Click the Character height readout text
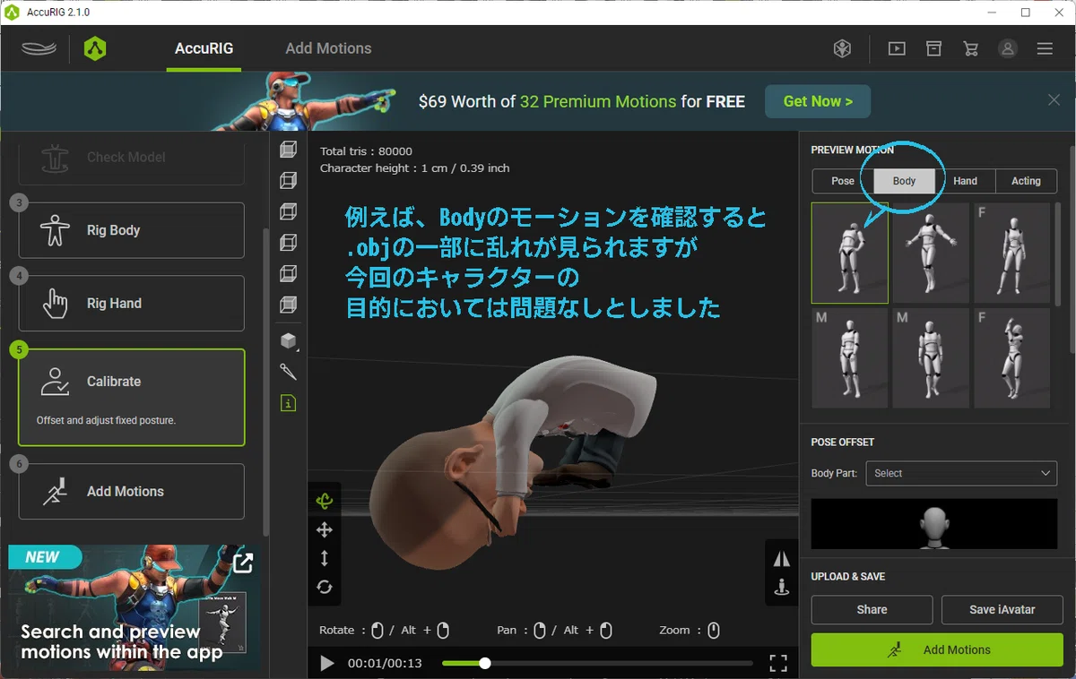The image size is (1076, 679). click(x=415, y=168)
